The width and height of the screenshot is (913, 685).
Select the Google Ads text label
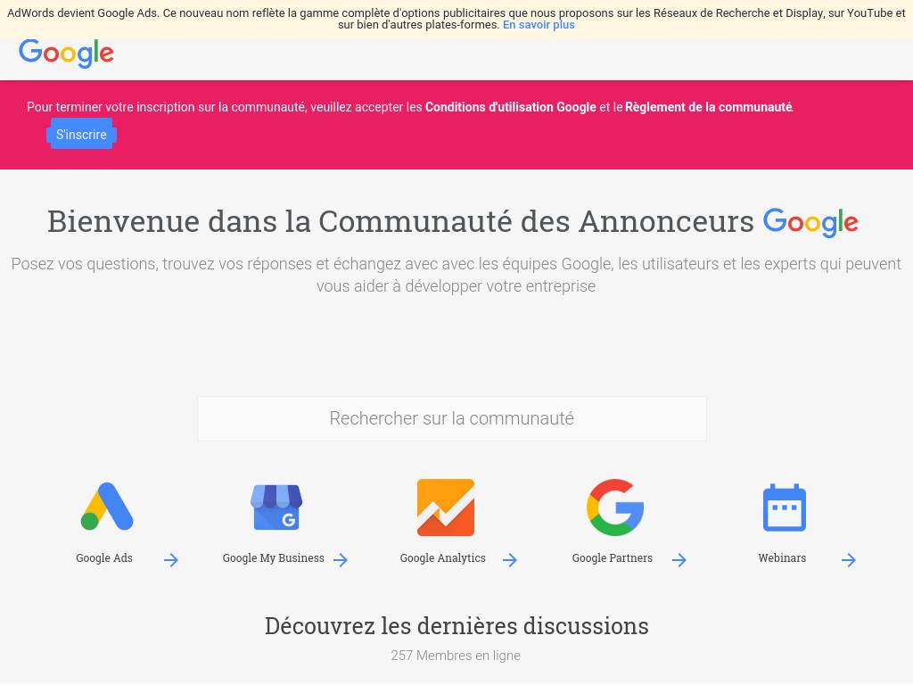coord(104,558)
